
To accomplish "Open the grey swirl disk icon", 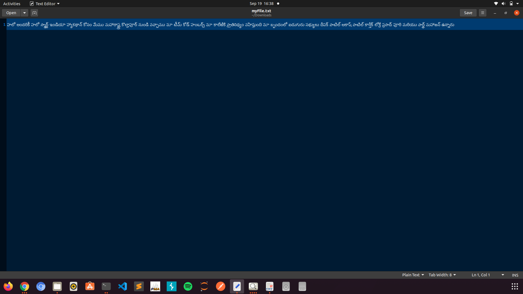I will click(x=286, y=286).
